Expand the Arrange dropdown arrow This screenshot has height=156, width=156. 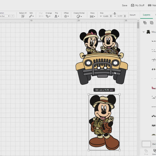tap(50, 16)
